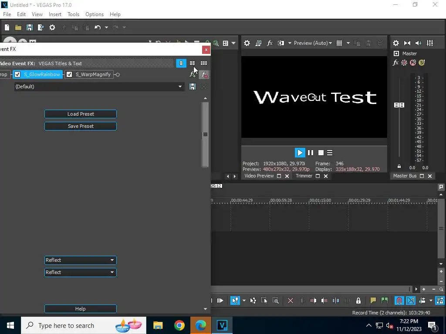Open Plug-In Chain add FX icon
The image size is (446, 334).
coord(193,74)
